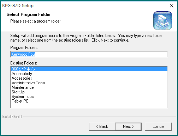Image resolution: width=178 pixels, height=136 pixels.
Task: Click the Select Program Folder heading
Action: click(29, 14)
